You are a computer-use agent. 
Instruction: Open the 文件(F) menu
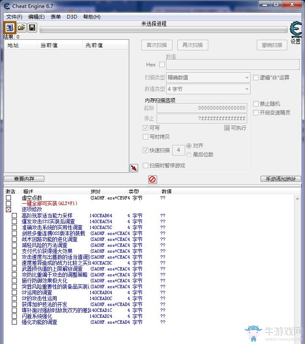[x=14, y=17]
